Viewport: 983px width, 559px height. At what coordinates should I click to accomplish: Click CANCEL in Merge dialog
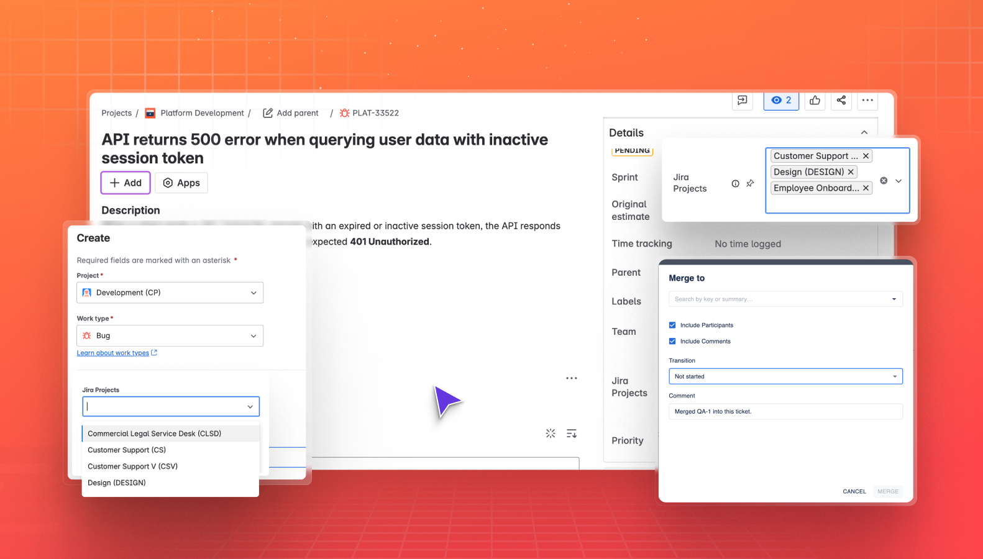click(854, 491)
